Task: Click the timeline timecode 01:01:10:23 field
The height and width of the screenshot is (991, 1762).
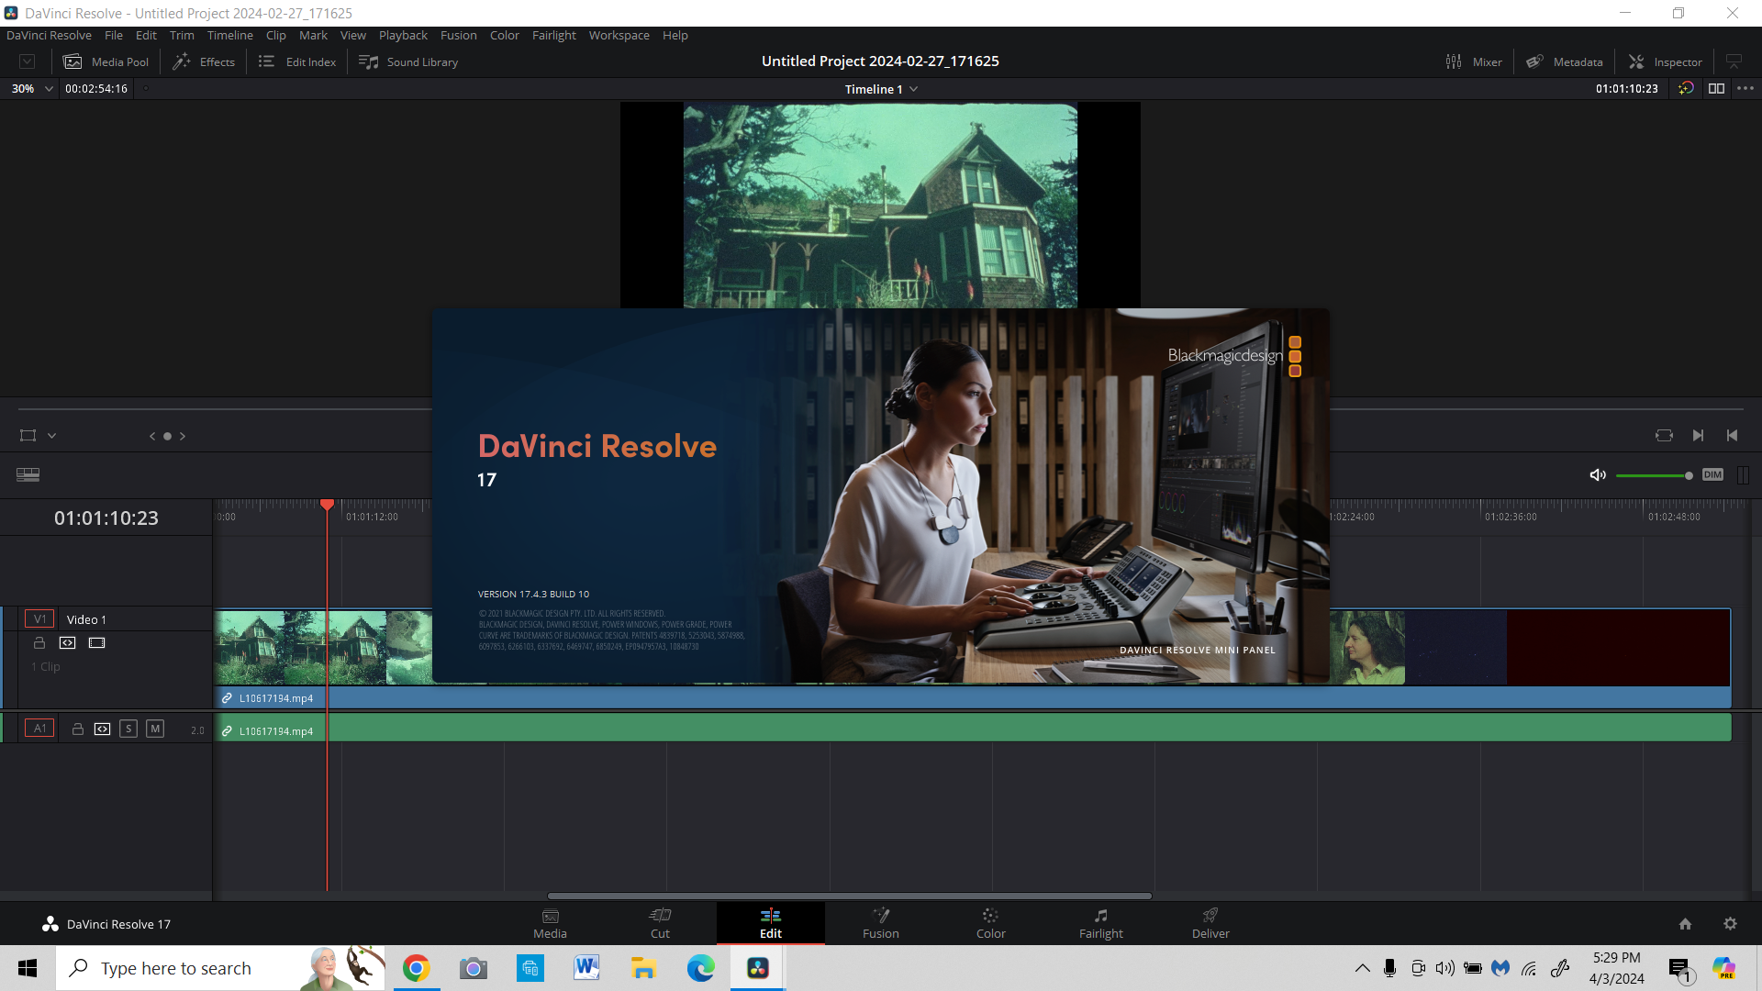Action: 106,518
